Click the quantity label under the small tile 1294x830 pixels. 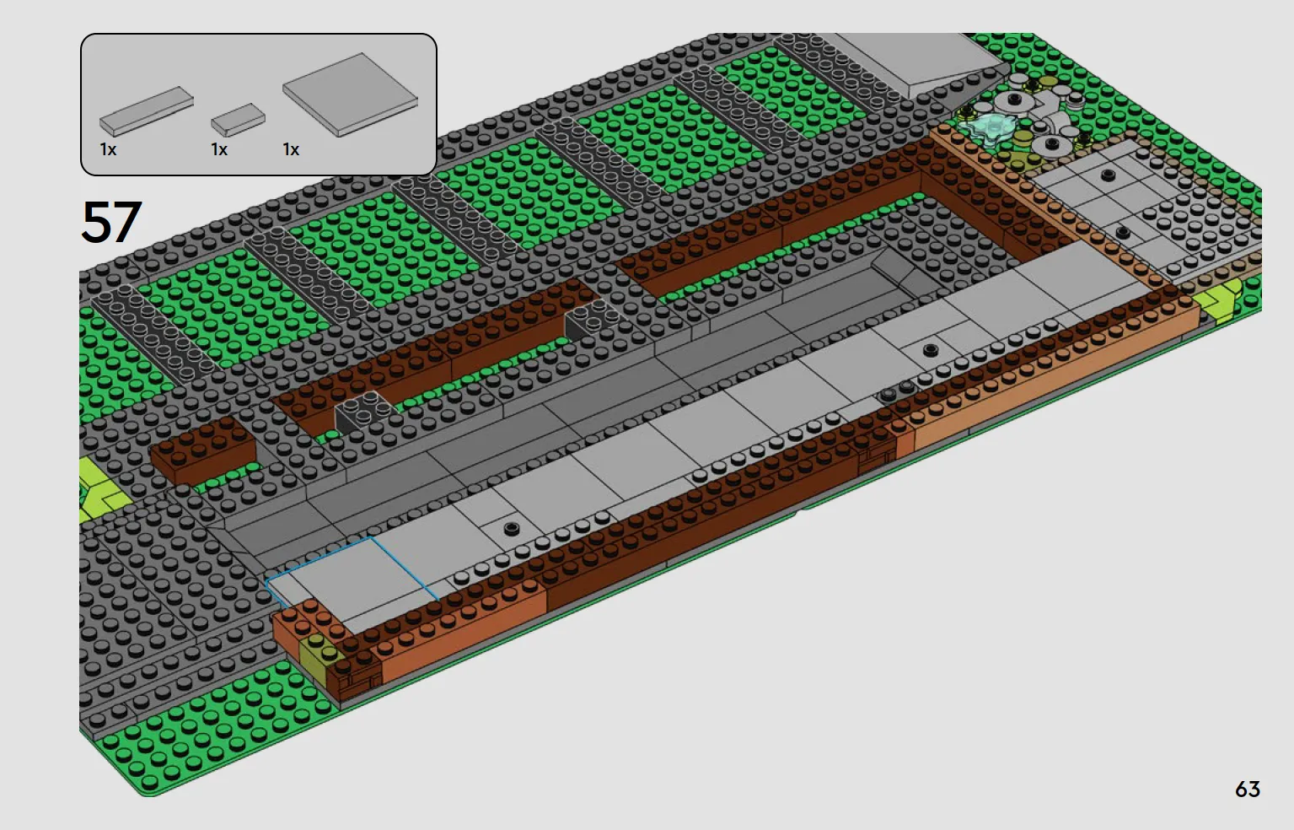tap(219, 149)
